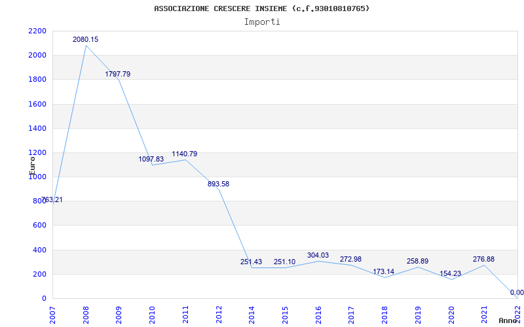Click x-axis year 2021

click(484, 315)
